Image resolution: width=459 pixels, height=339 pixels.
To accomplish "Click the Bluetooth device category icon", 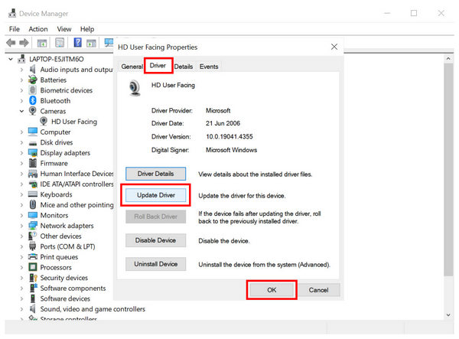I will (x=33, y=100).
